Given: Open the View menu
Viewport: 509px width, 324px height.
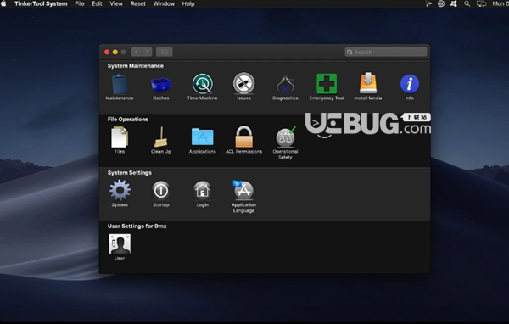Looking at the screenshot, I should [x=116, y=4].
